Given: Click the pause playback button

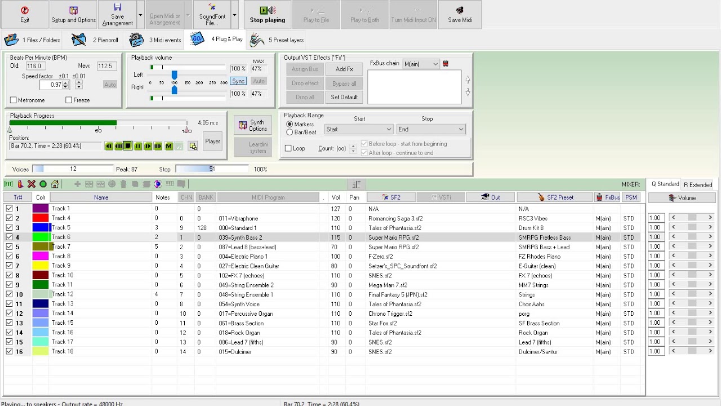Looking at the screenshot, I should click(x=138, y=146).
